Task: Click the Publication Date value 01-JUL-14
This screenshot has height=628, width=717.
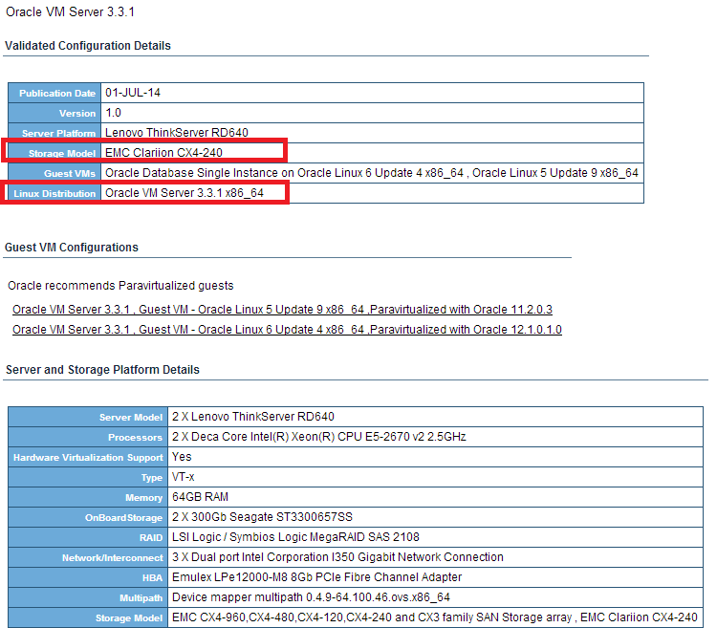Action: [x=133, y=93]
